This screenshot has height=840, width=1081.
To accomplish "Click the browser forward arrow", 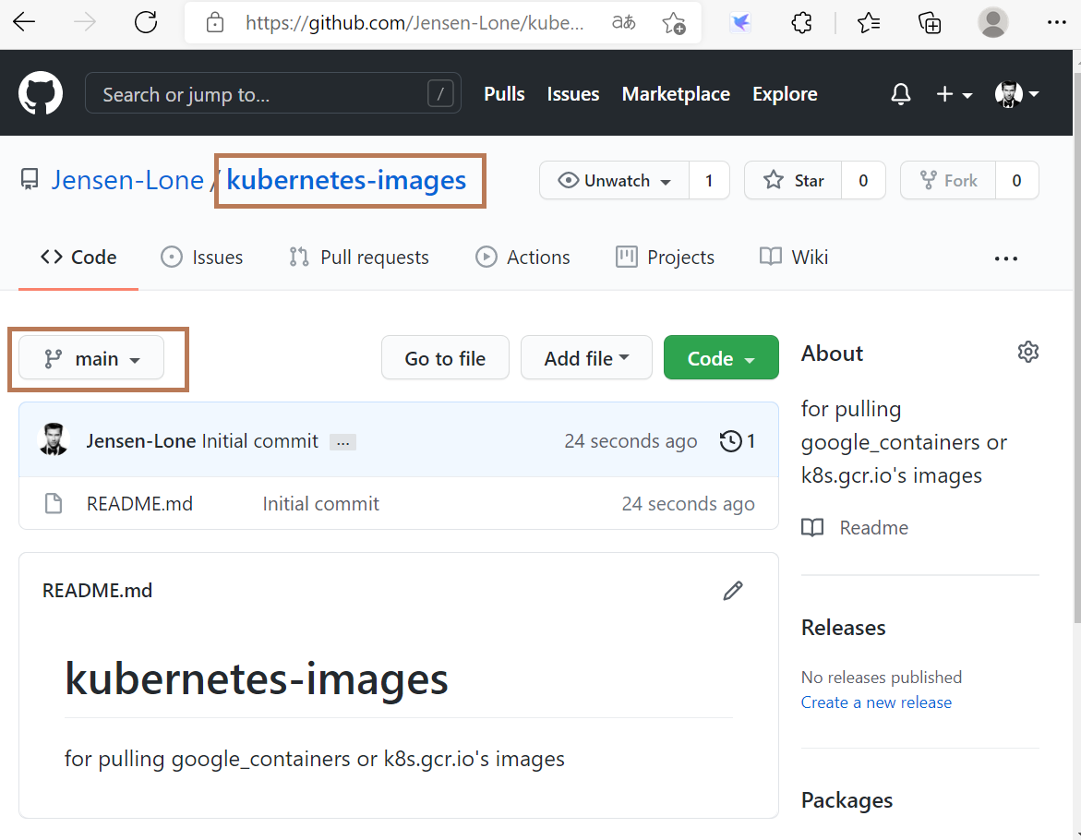I will pos(85,22).
